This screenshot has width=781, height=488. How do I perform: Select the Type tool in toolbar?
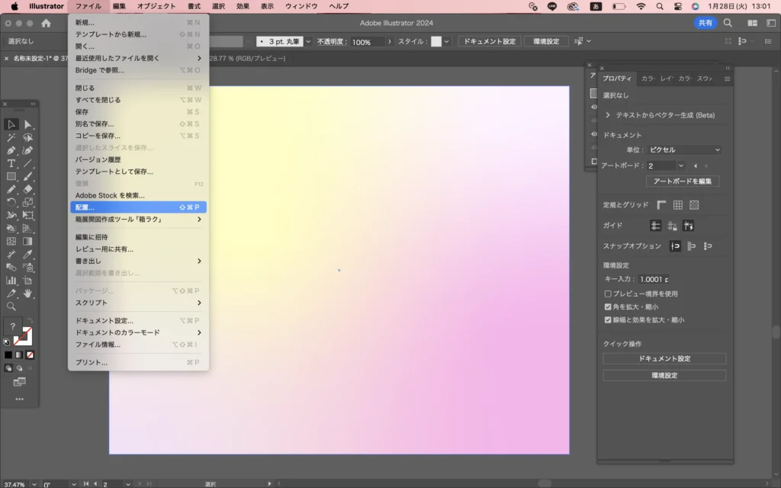[11, 163]
